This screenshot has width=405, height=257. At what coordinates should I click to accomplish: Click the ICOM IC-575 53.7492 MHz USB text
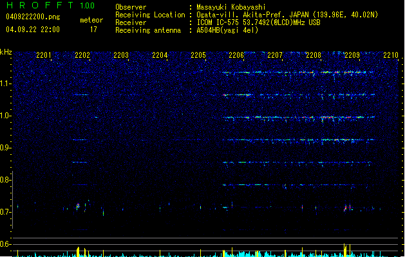(258, 22)
